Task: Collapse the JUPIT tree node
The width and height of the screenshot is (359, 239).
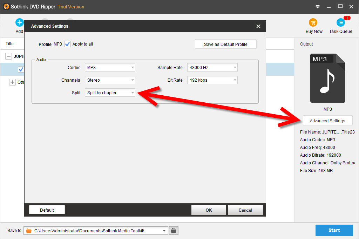Action: [8, 56]
